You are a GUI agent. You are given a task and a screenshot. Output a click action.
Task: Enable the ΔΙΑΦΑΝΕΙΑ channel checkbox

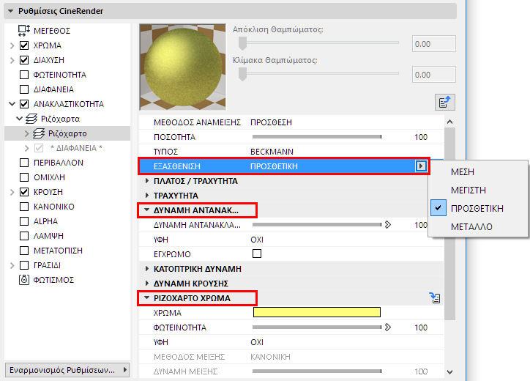pyautogui.click(x=24, y=89)
